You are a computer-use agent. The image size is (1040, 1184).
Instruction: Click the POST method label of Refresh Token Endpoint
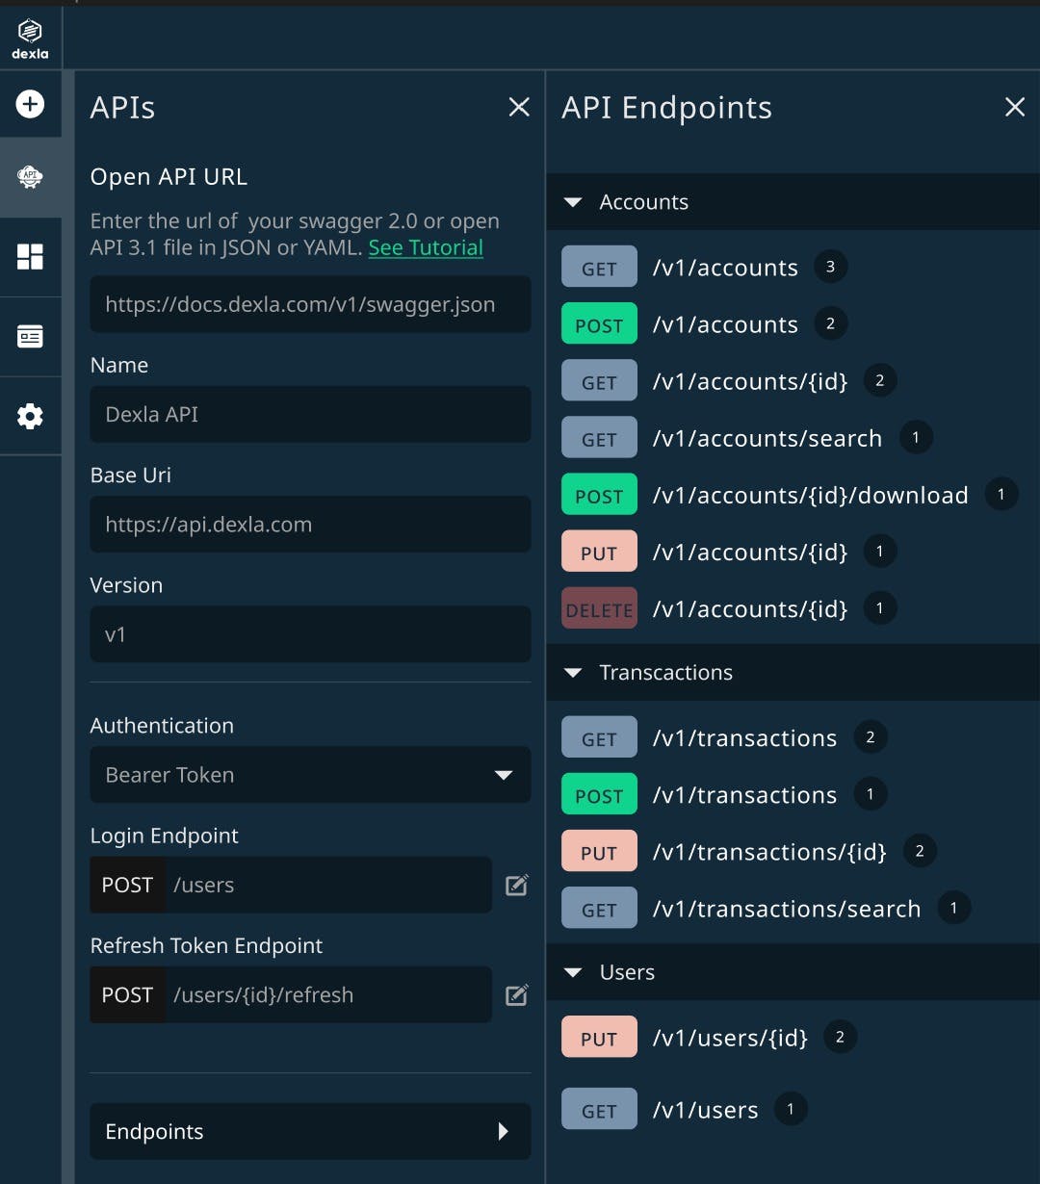click(127, 994)
